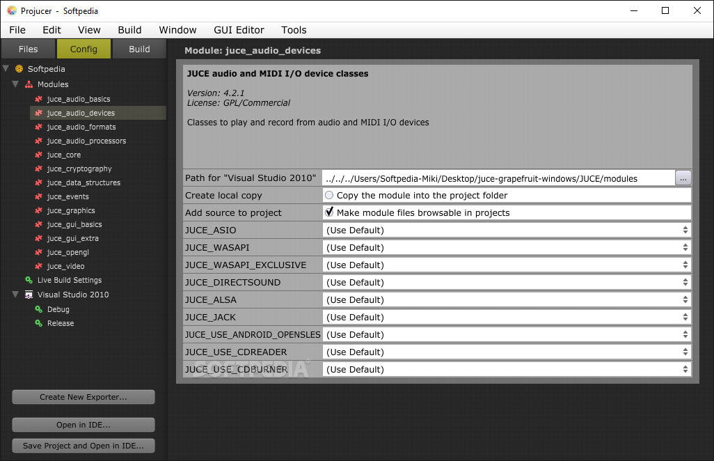714x461 pixels.
Task: Collapse the Modules tree node
Action: click(15, 84)
